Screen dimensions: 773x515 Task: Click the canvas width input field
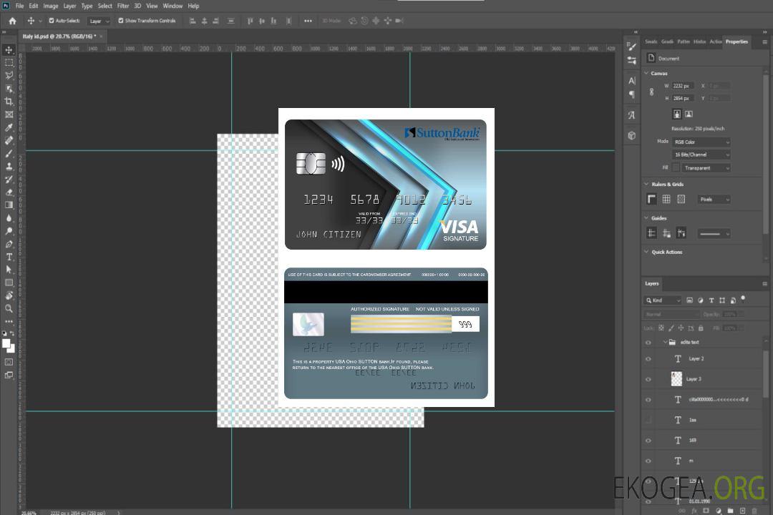pyautogui.click(x=683, y=86)
